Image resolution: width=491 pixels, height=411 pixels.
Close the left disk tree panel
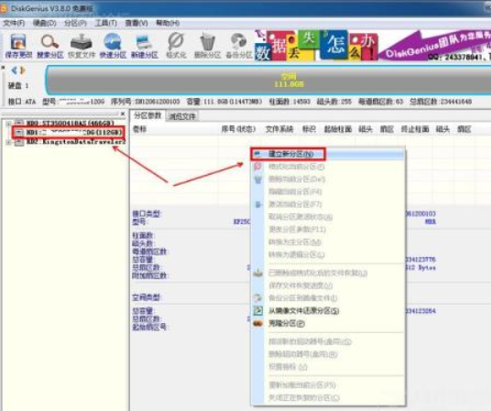[x=123, y=114]
